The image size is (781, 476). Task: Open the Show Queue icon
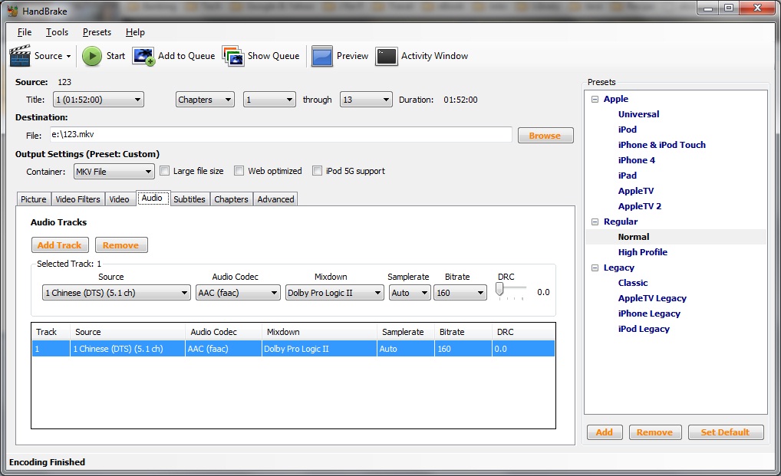point(233,56)
